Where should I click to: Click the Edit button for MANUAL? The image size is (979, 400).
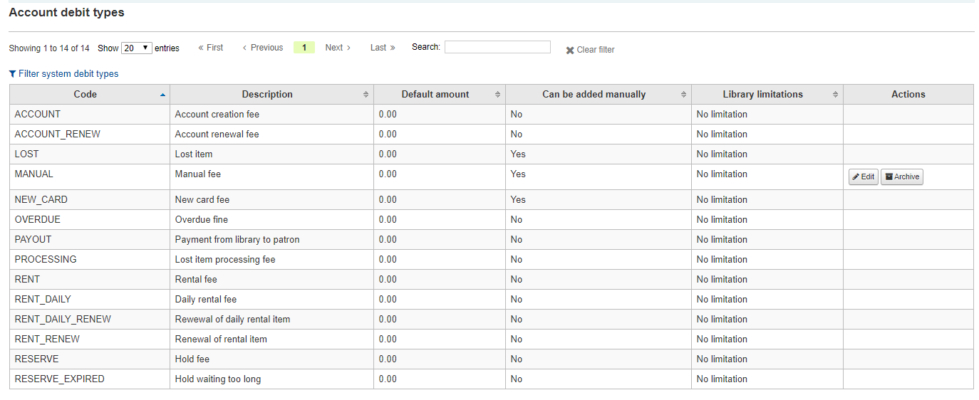(863, 177)
